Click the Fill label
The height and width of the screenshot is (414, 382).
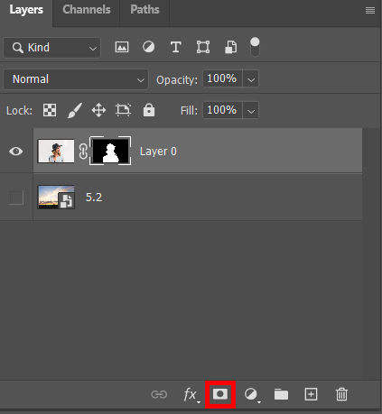coord(189,111)
